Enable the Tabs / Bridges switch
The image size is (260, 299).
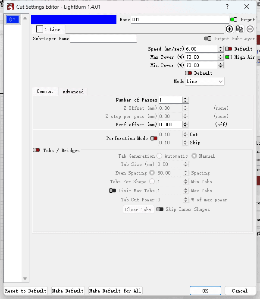(36, 150)
